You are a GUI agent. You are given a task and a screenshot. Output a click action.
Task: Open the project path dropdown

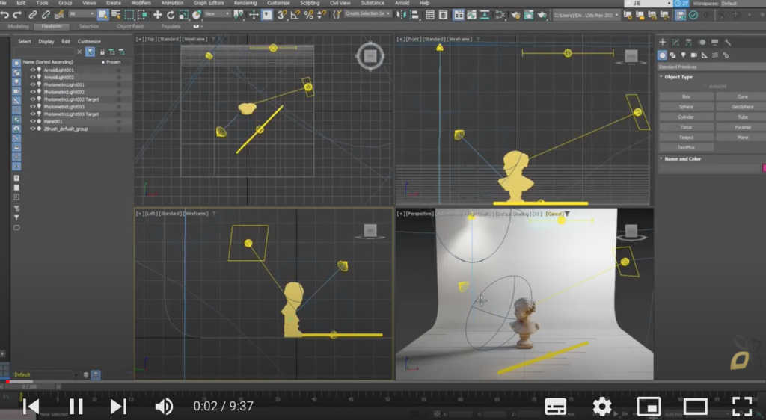tap(586, 15)
